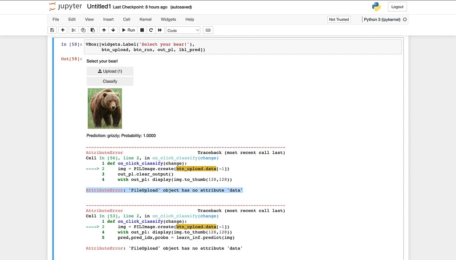Paste cell below with clipboard icon
The image size is (456, 260).
coord(94,30)
